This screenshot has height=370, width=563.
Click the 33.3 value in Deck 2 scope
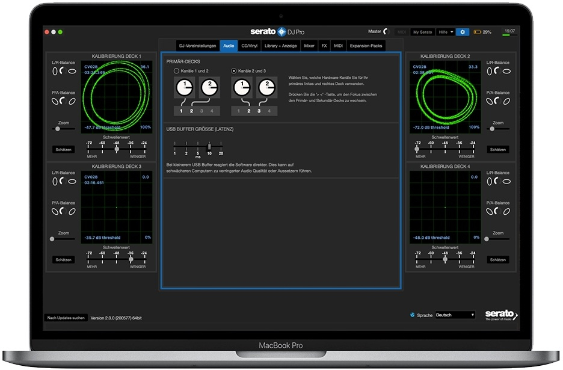coord(473,67)
